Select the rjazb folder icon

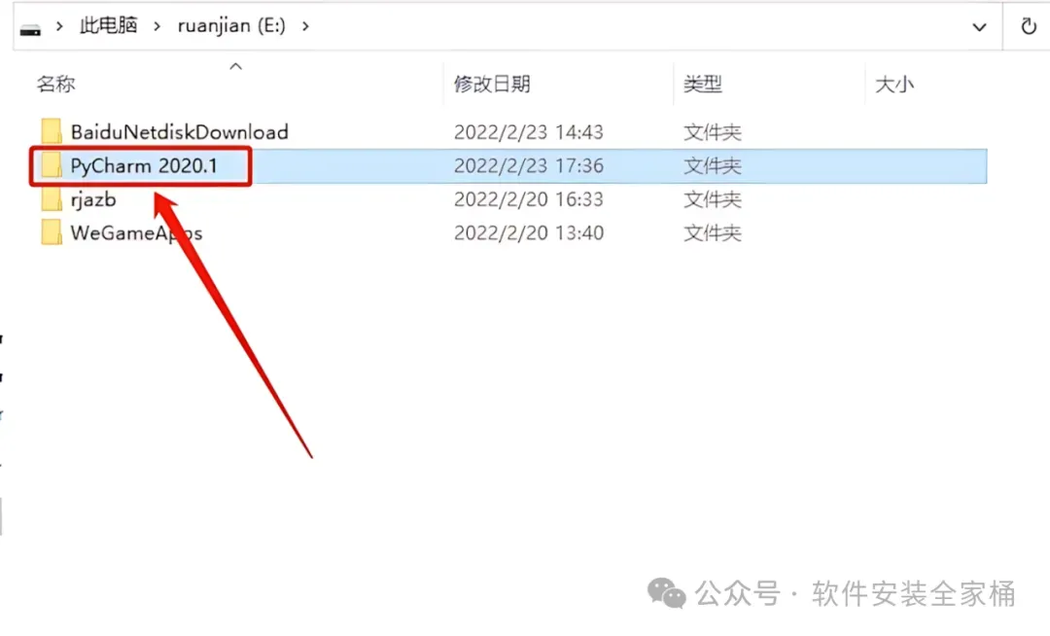pyautogui.click(x=51, y=198)
